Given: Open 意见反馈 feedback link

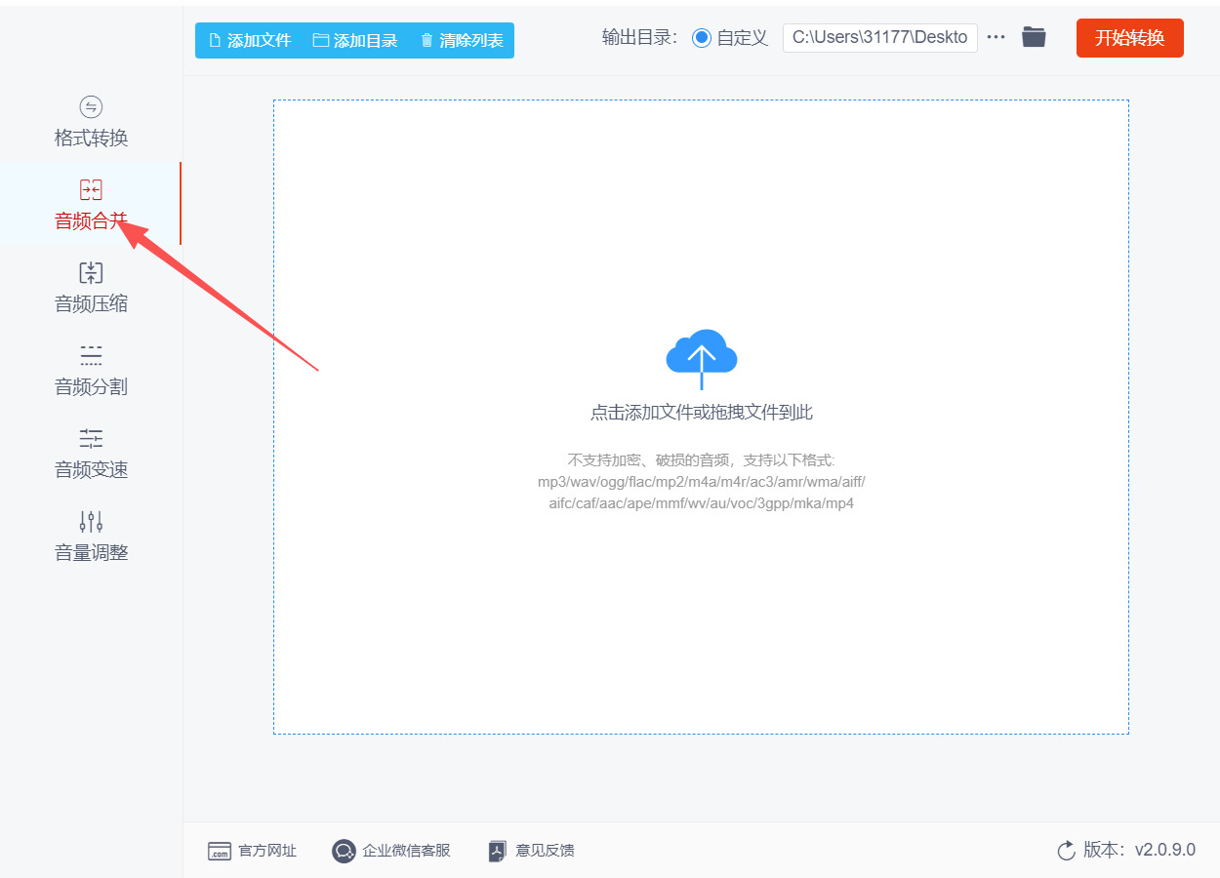Looking at the screenshot, I should coord(532,851).
